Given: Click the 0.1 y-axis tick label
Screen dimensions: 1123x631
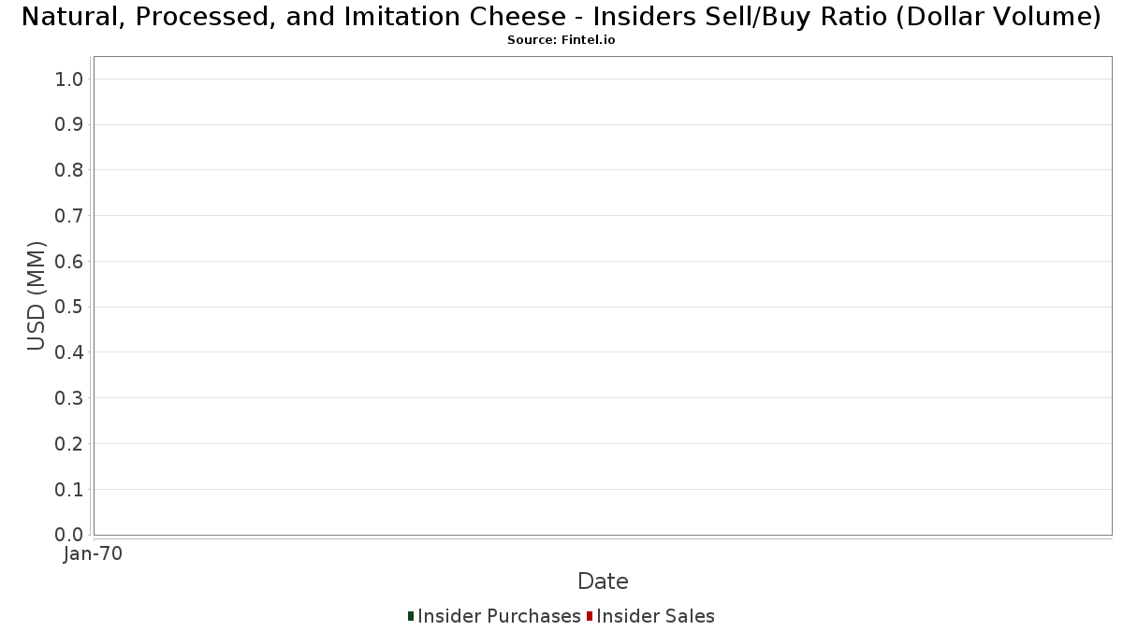Looking at the screenshot, I should [70, 490].
